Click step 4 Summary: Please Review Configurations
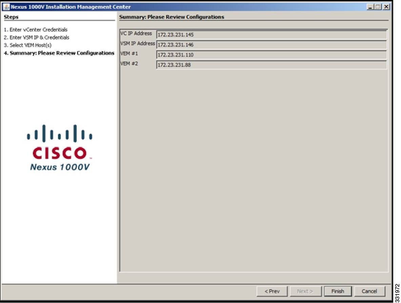This screenshot has width=401, height=303. (x=59, y=53)
